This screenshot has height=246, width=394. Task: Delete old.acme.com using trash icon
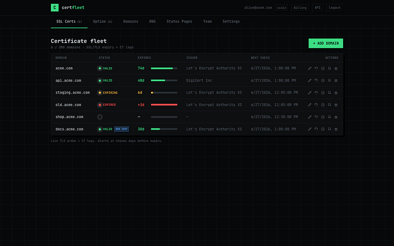tap(336, 105)
